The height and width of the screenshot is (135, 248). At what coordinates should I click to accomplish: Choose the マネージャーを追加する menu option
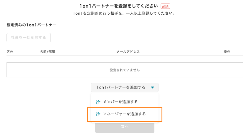click(x=124, y=114)
